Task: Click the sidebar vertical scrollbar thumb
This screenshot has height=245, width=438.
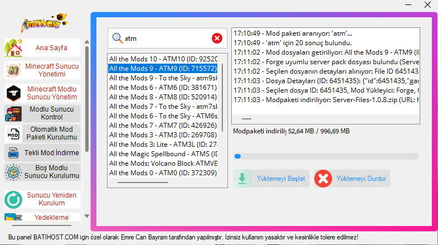Action: 87,99
